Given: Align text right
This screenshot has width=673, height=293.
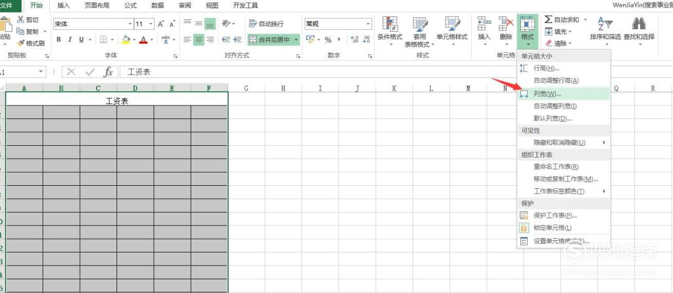Looking at the screenshot, I should pyautogui.click(x=210, y=39).
